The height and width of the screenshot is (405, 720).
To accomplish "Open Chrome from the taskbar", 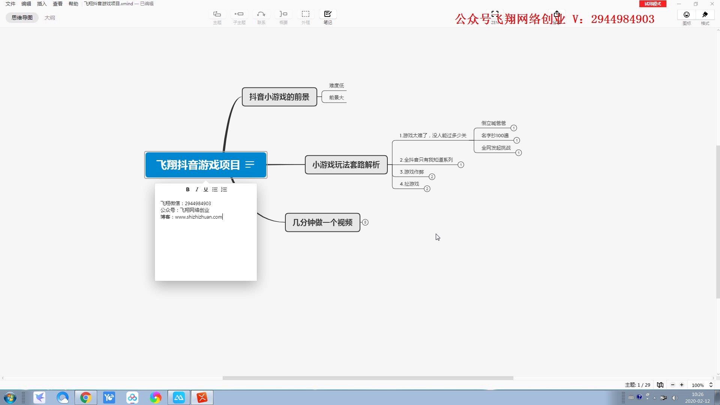I will point(85,397).
